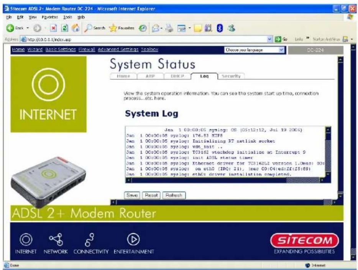Click the log scroll-left arrow
358x270 pixels.
[x=128, y=180]
